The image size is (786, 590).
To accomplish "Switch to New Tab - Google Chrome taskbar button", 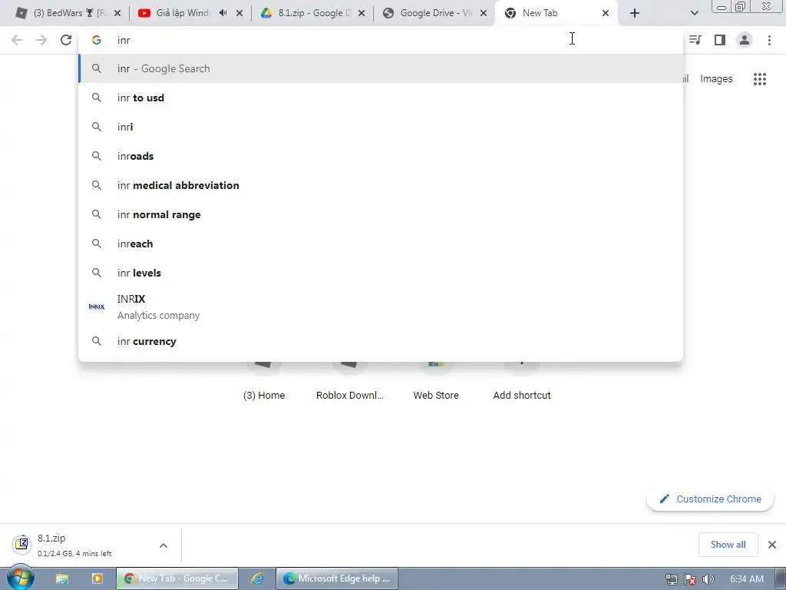I will coord(177,578).
